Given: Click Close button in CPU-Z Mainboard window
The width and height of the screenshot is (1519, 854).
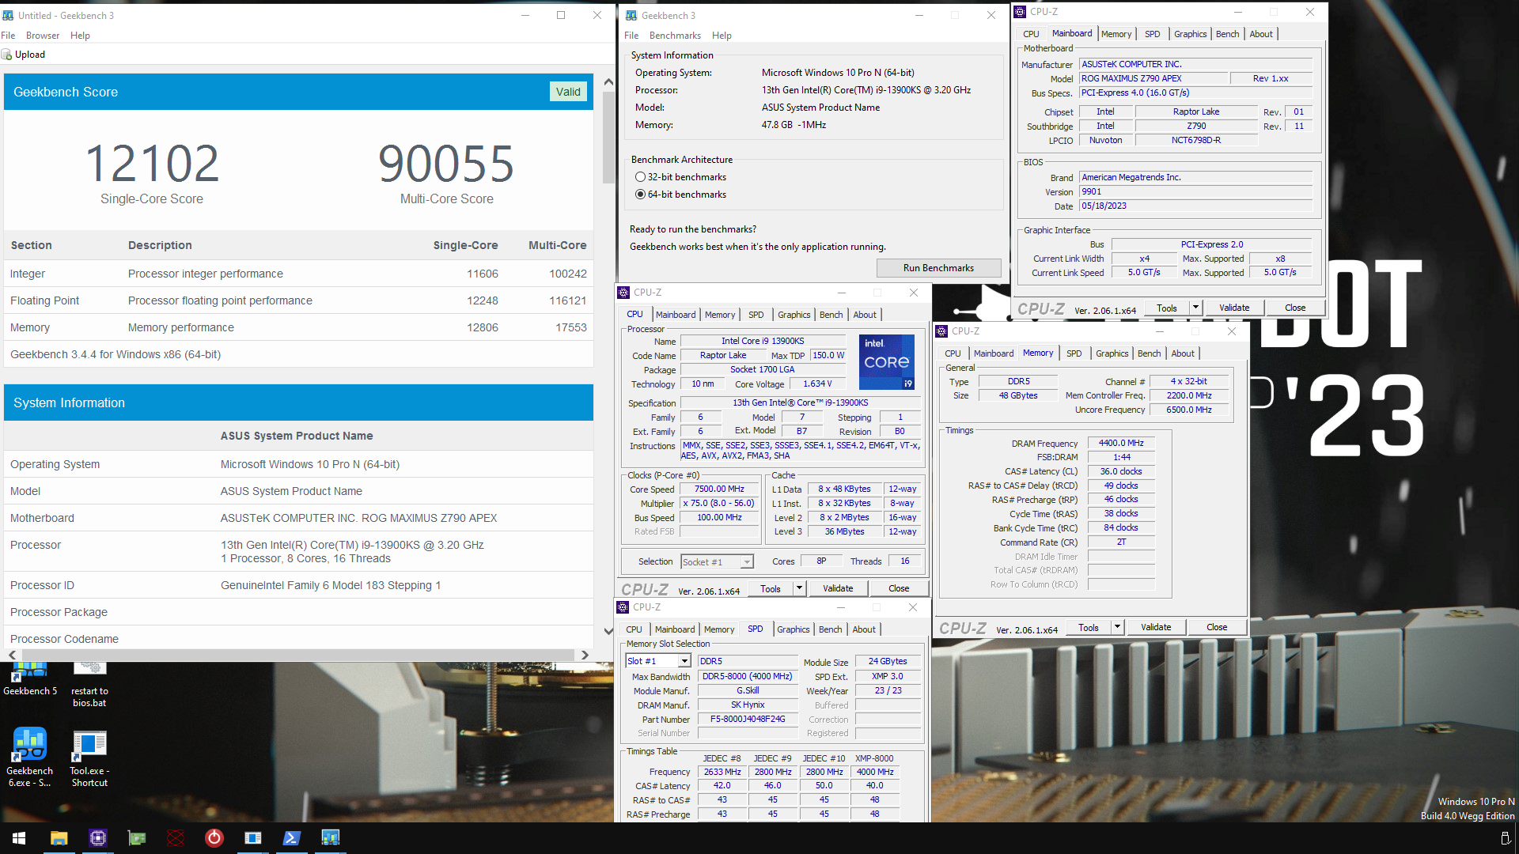Looking at the screenshot, I should click(x=1295, y=308).
